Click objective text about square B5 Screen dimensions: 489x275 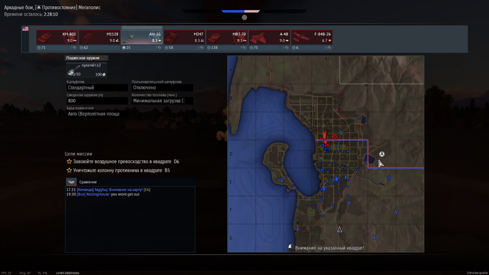point(121,170)
